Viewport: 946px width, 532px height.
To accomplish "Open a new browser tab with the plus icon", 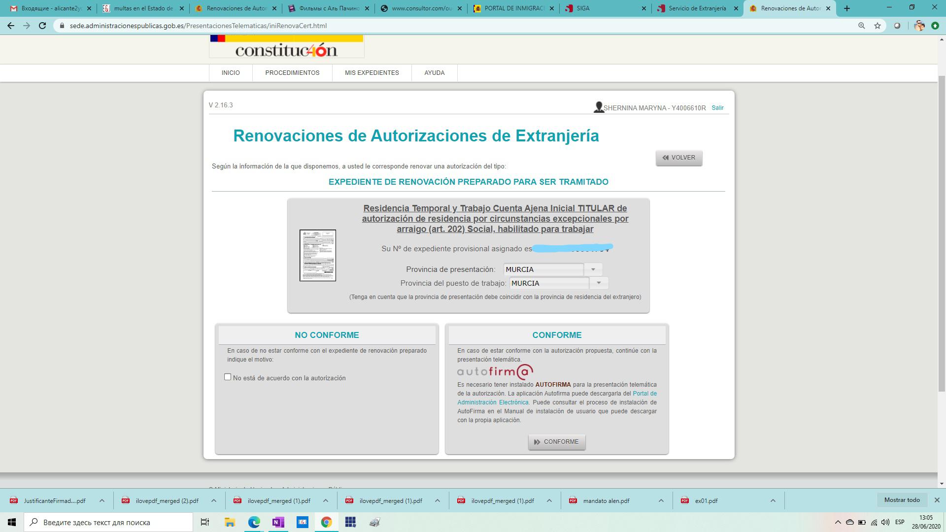I will coord(847,8).
